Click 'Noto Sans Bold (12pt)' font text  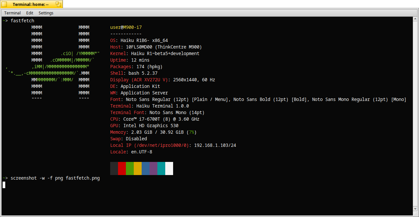[261, 99]
